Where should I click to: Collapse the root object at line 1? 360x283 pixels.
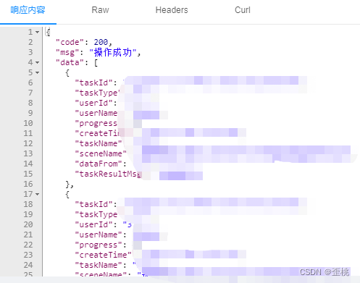coord(37,32)
